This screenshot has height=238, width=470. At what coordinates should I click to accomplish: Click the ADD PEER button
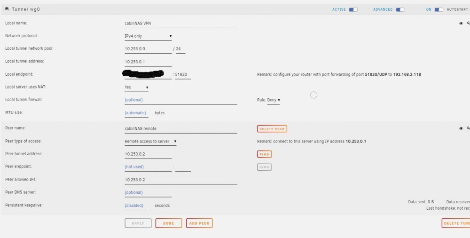click(x=199, y=223)
